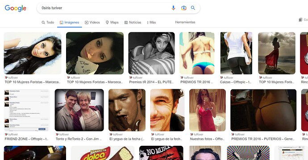This screenshot has height=160, width=308.
Task: Open the Google logo homepage
Action: click(x=16, y=8)
